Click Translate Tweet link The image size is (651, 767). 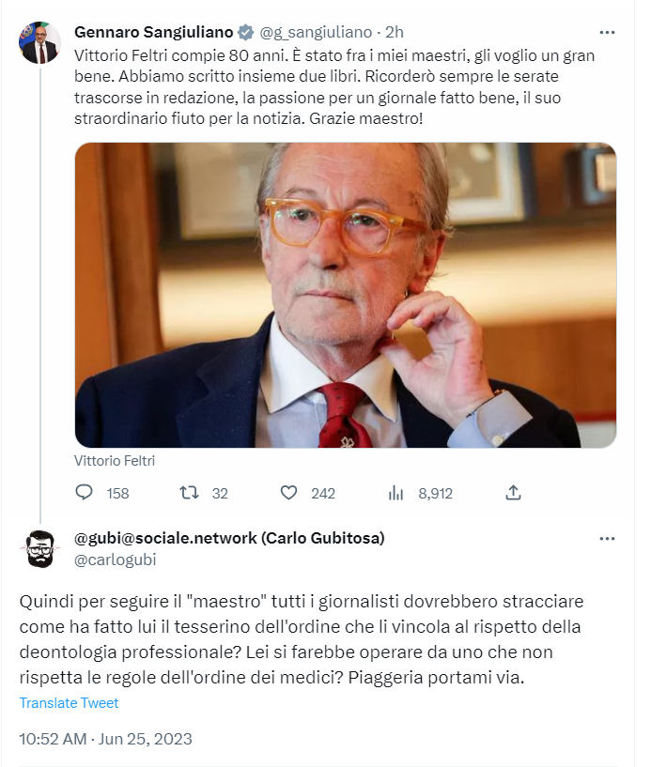[x=69, y=703]
